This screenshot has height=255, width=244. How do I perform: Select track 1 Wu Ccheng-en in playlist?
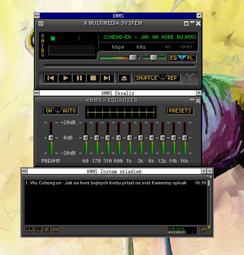point(116,183)
